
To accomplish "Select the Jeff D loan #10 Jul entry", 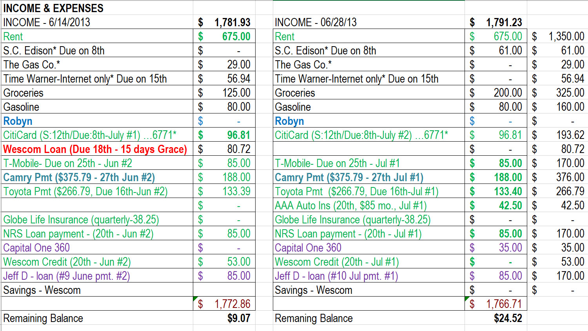I will point(337,275).
